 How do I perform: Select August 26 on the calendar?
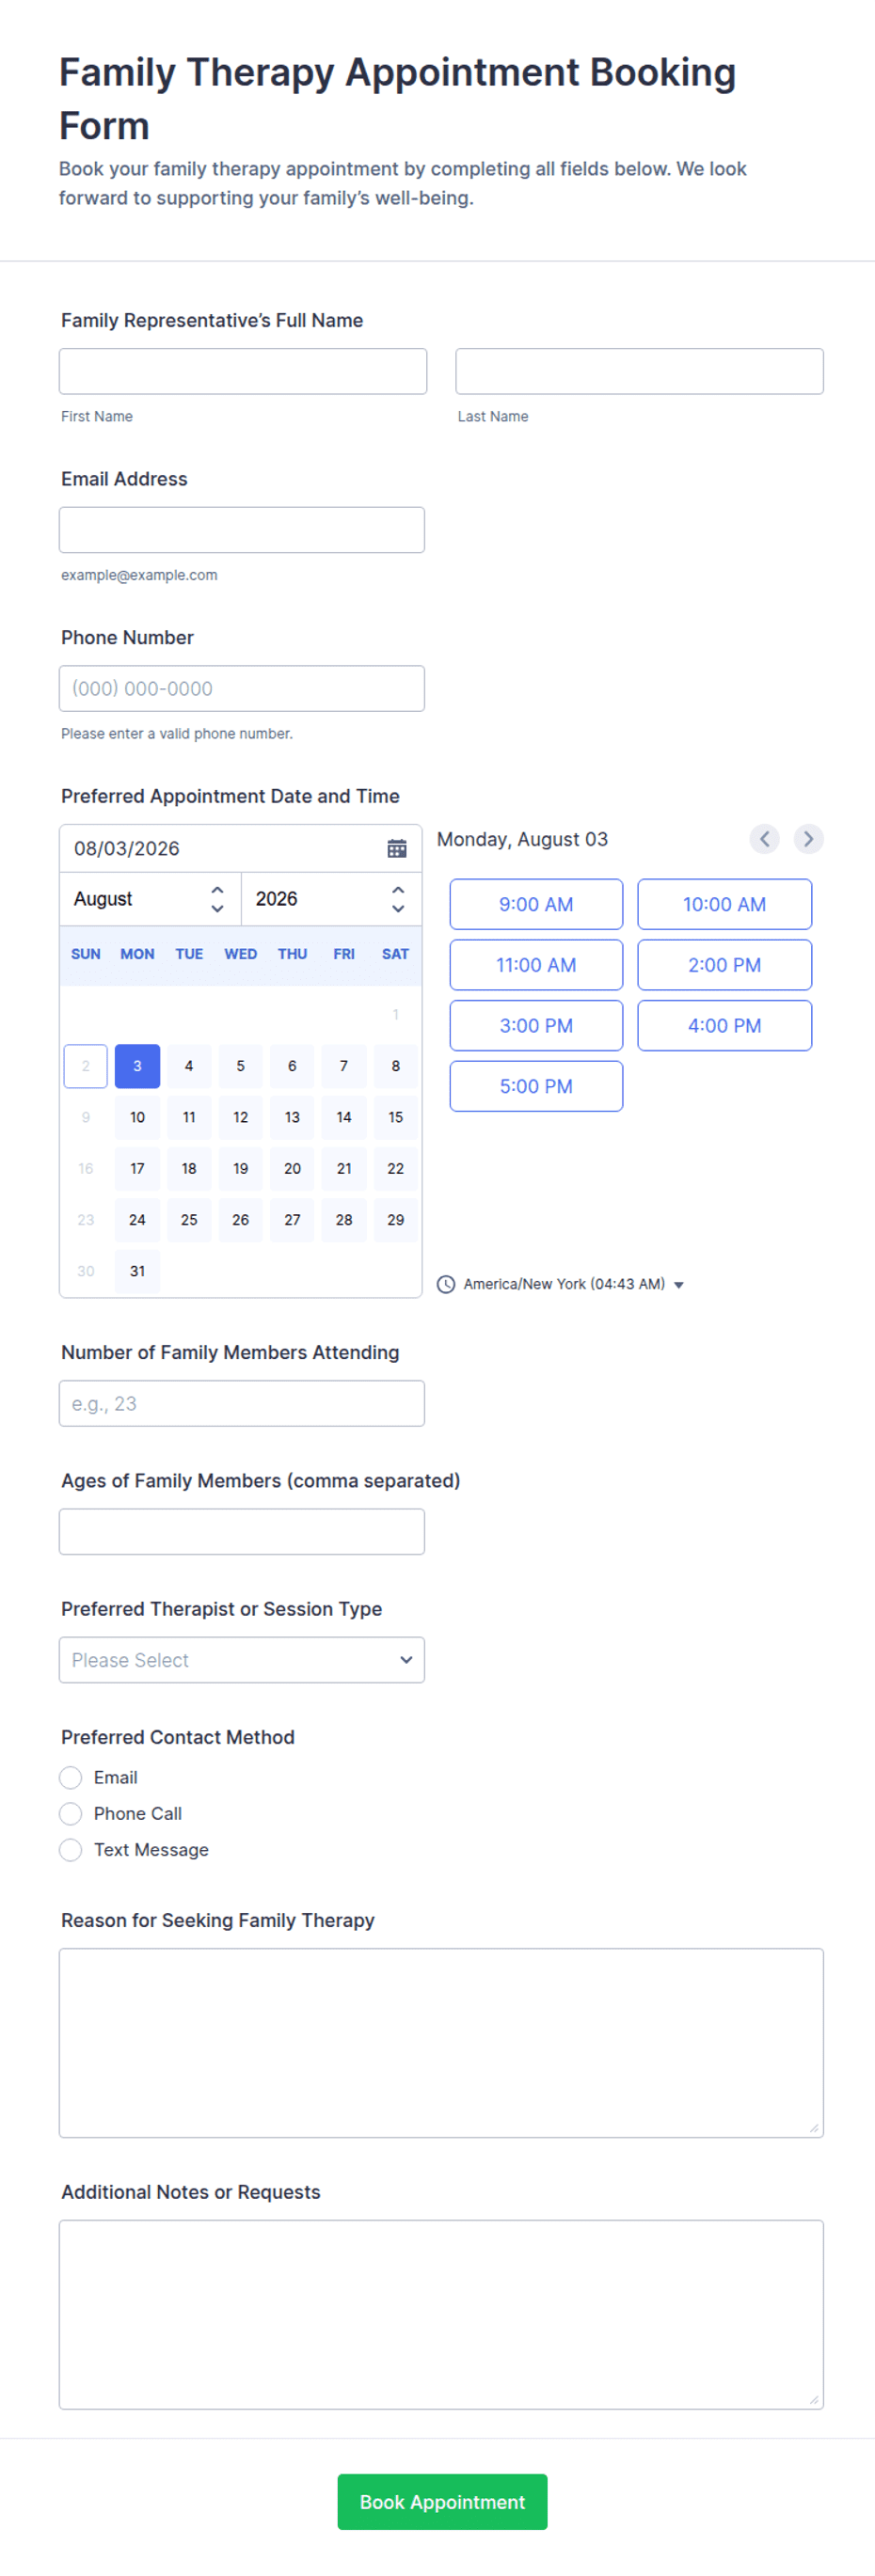click(240, 1220)
